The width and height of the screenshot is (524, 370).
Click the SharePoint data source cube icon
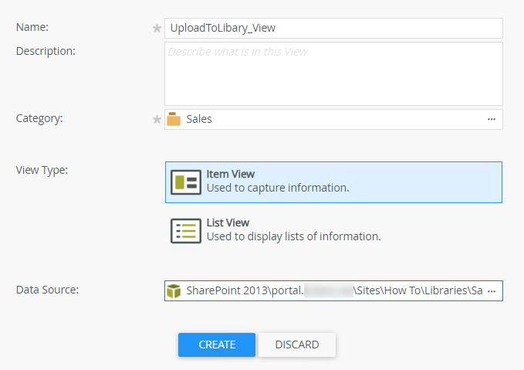pos(174,291)
